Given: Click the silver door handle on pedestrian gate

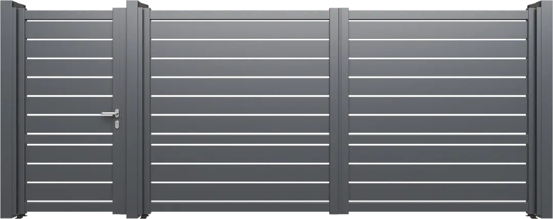Looking at the screenshot, I should click(x=110, y=113).
